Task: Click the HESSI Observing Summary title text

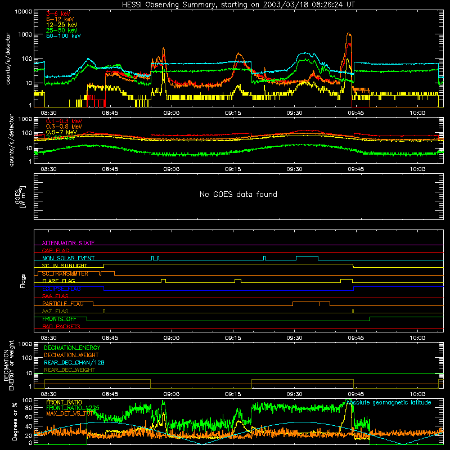Action: pyautogui.click(x=238, y=5)
